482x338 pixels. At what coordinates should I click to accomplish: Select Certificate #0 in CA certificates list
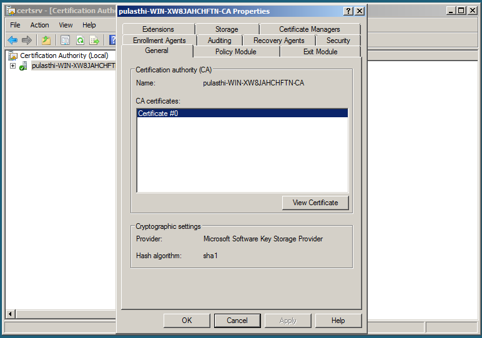pos(242,113)
